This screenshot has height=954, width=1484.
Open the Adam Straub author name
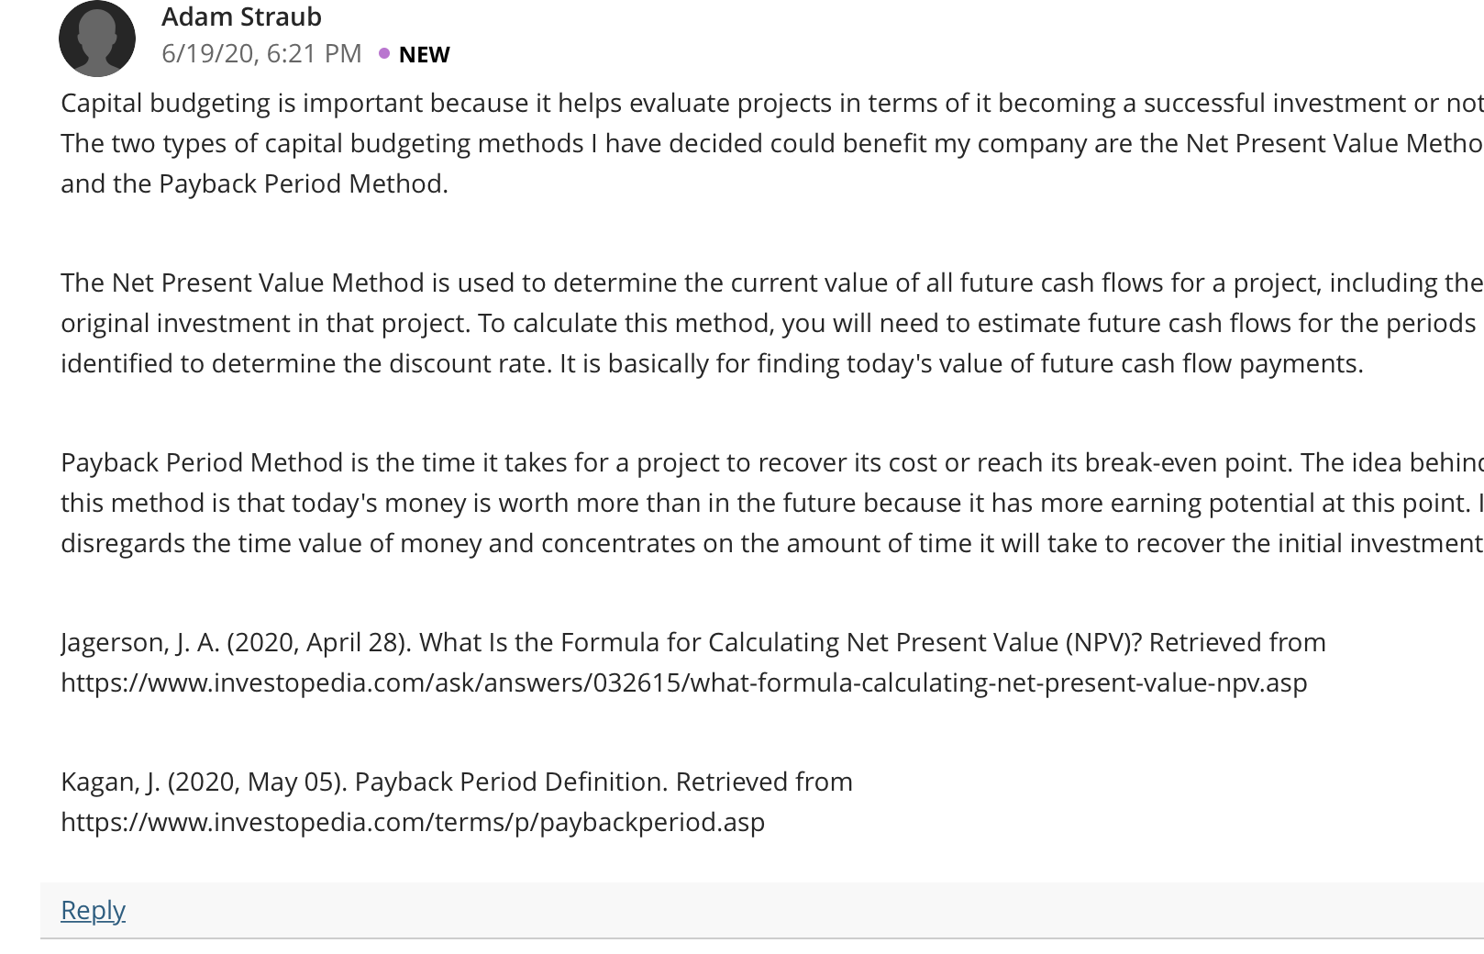pyautogui.click(x=241, y=17)
